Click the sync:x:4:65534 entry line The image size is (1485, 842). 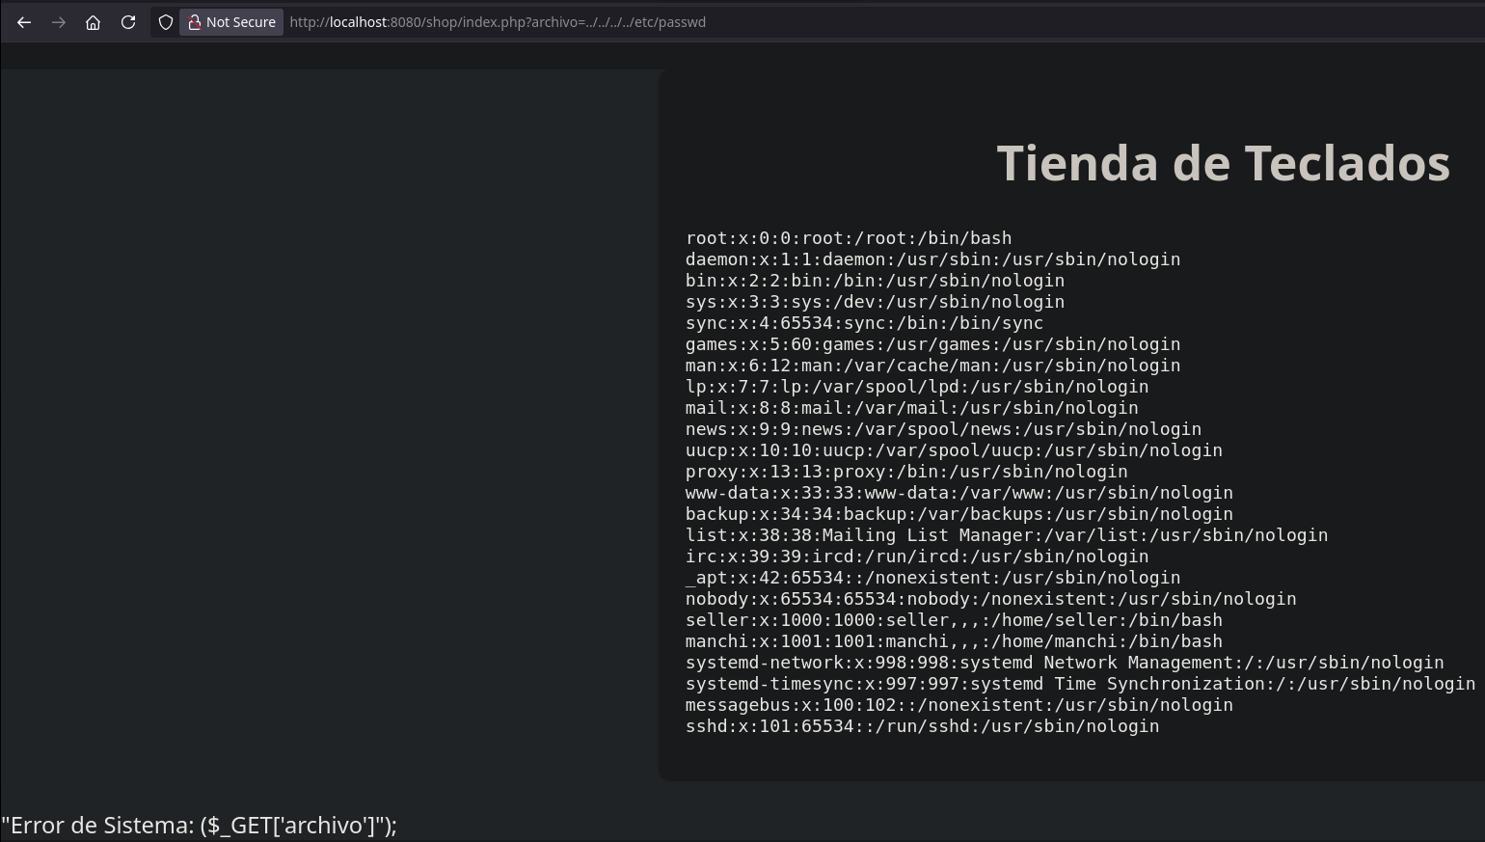tap(864, 323)
